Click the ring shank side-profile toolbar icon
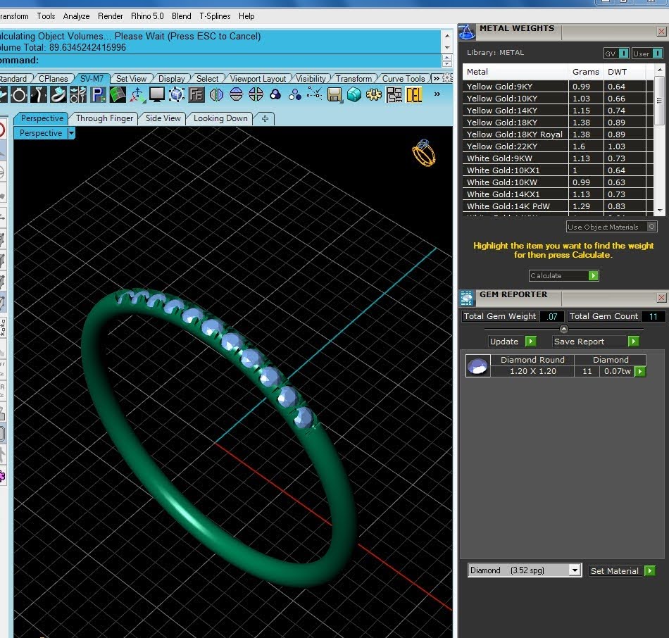The height and width of the screenshot is (638, 669). tap(39, 95)
